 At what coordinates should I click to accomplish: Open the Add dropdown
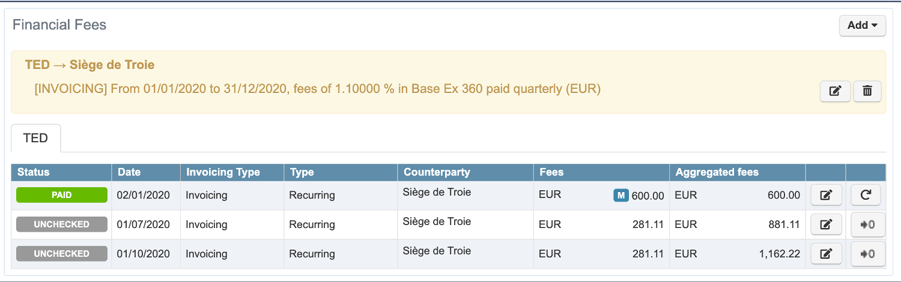[862, 25]
